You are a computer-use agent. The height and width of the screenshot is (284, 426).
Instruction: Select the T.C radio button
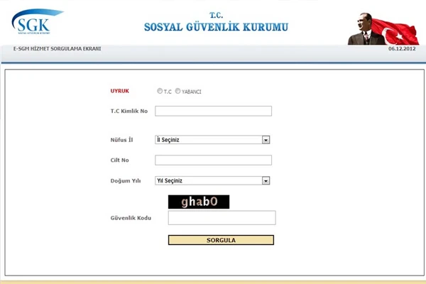pyautogui.click(x=160, y=91)
